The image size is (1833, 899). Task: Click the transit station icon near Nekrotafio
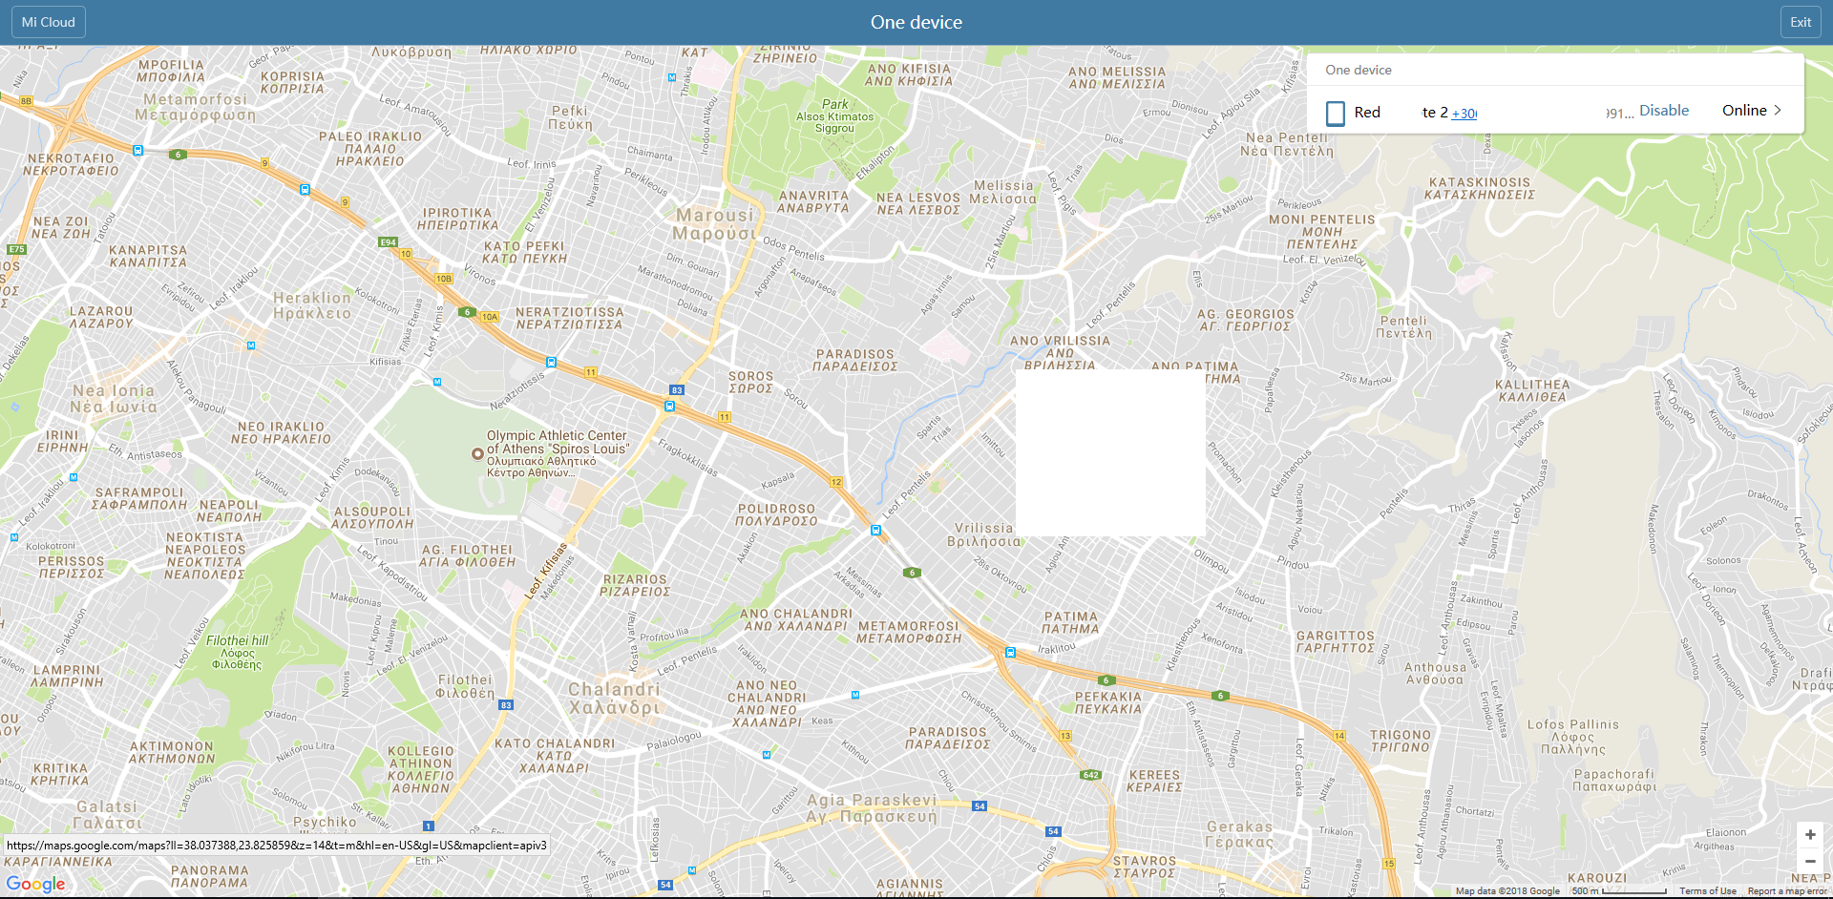[138, 151]
